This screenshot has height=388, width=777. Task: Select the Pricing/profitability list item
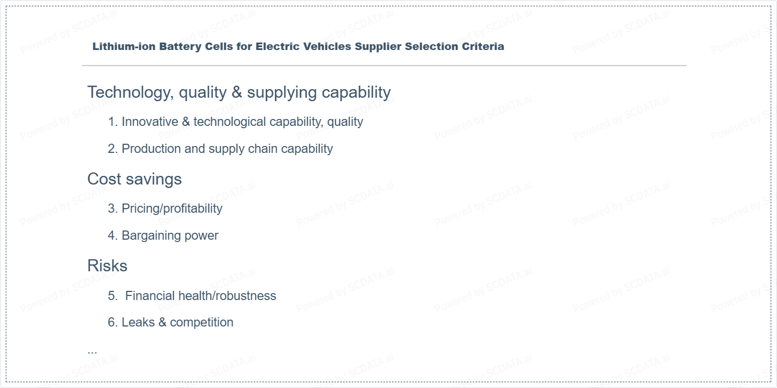[x=172, y=209]
